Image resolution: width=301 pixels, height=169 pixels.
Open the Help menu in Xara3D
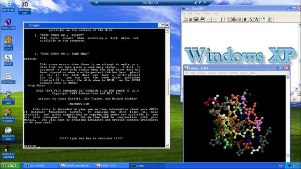pos(215,14)
